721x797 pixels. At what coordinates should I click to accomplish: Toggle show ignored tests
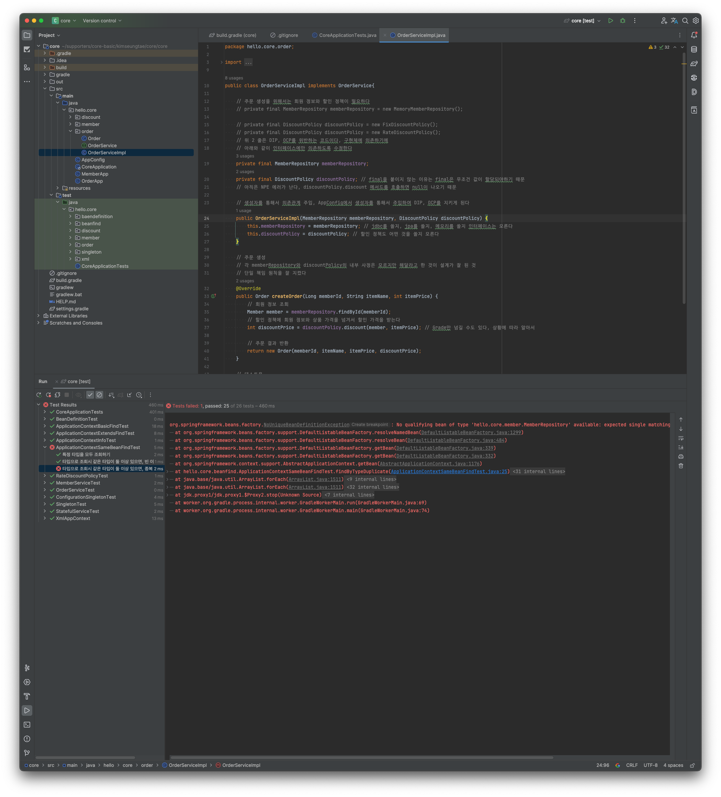click(x=100, y=395)
